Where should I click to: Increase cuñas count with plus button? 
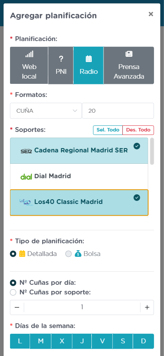coord(147,308)
